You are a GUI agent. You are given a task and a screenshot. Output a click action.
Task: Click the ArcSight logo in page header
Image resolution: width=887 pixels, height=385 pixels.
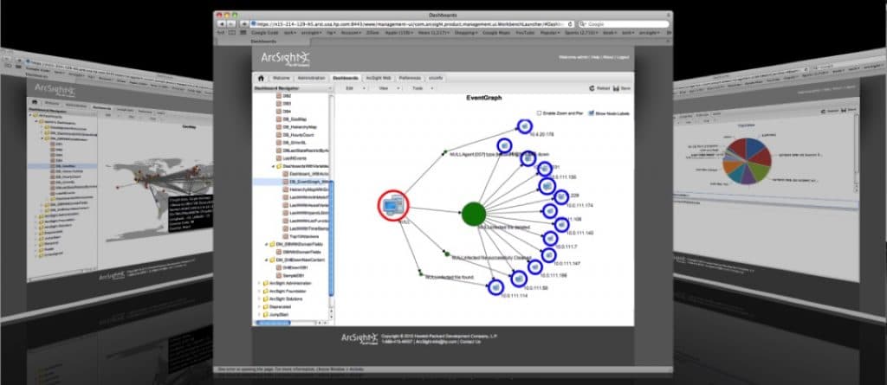pos(286,58)
